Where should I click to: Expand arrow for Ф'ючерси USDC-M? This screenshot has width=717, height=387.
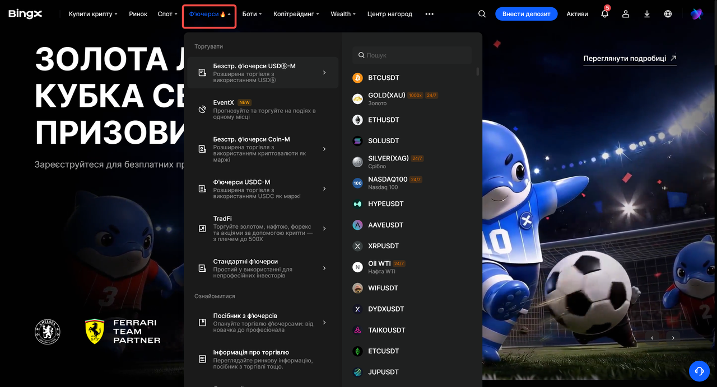tap(324, 189)
